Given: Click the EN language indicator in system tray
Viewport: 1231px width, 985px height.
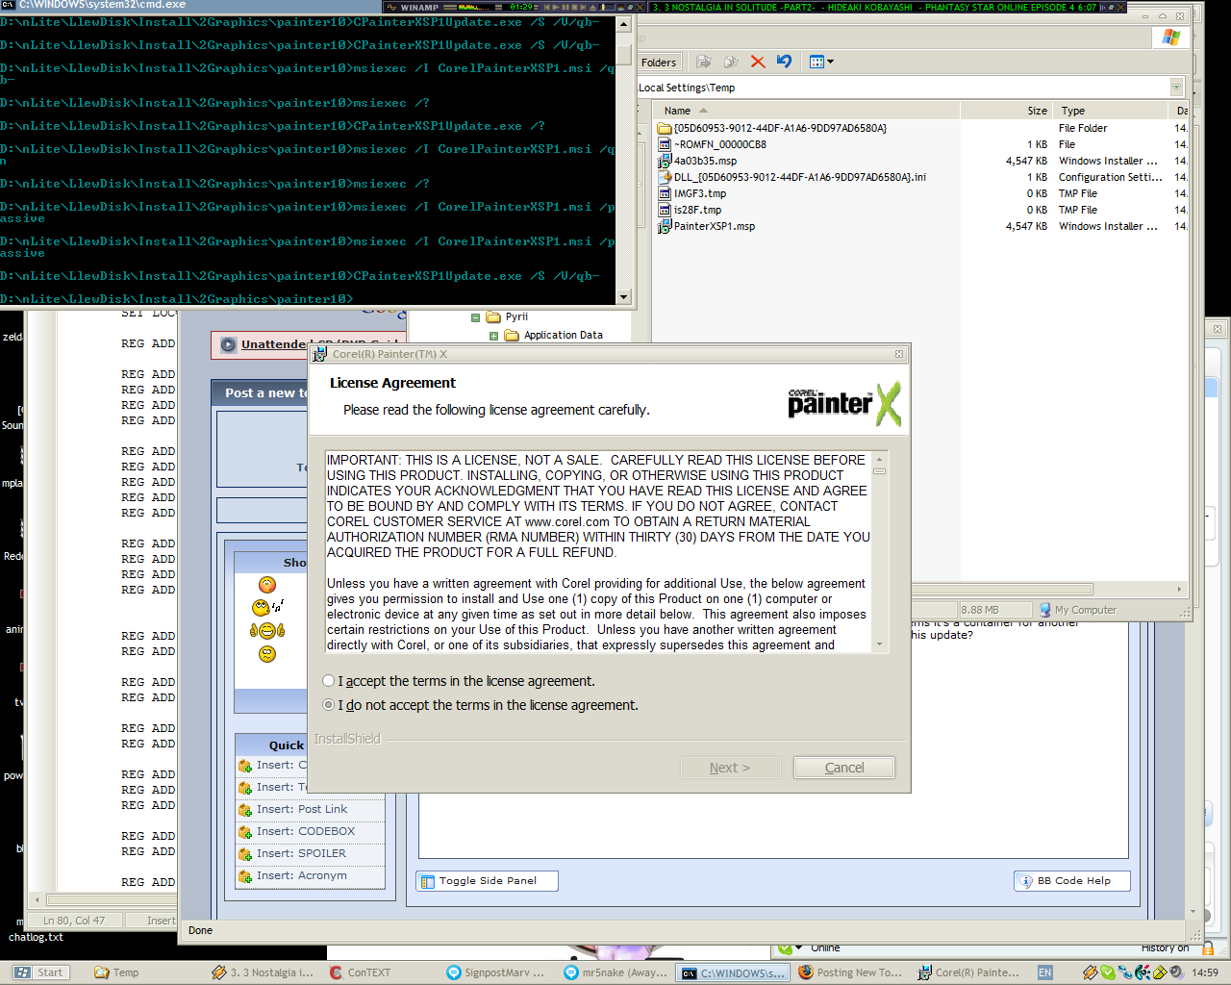Looking at the screenshot, I should pos(1044,972).
